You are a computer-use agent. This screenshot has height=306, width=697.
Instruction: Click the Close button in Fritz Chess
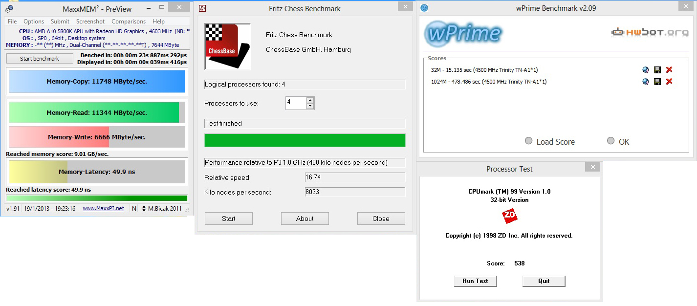tap(381, 219)
